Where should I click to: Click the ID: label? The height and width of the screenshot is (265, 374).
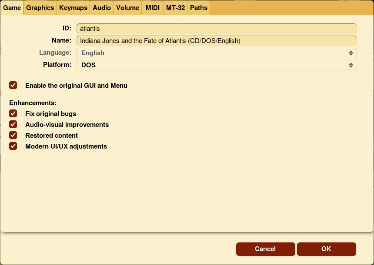click(x=67, y=28)
